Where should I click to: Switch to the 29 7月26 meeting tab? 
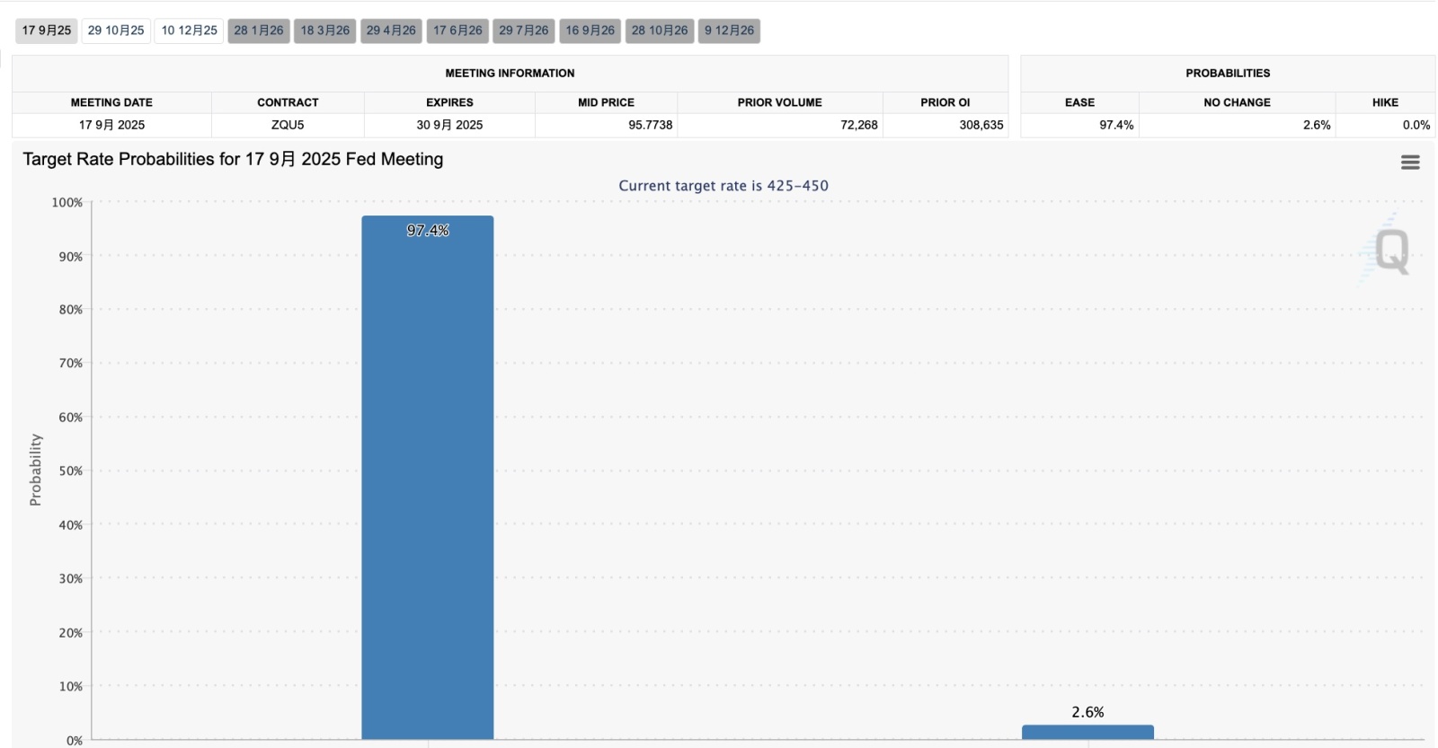(524, 31)
